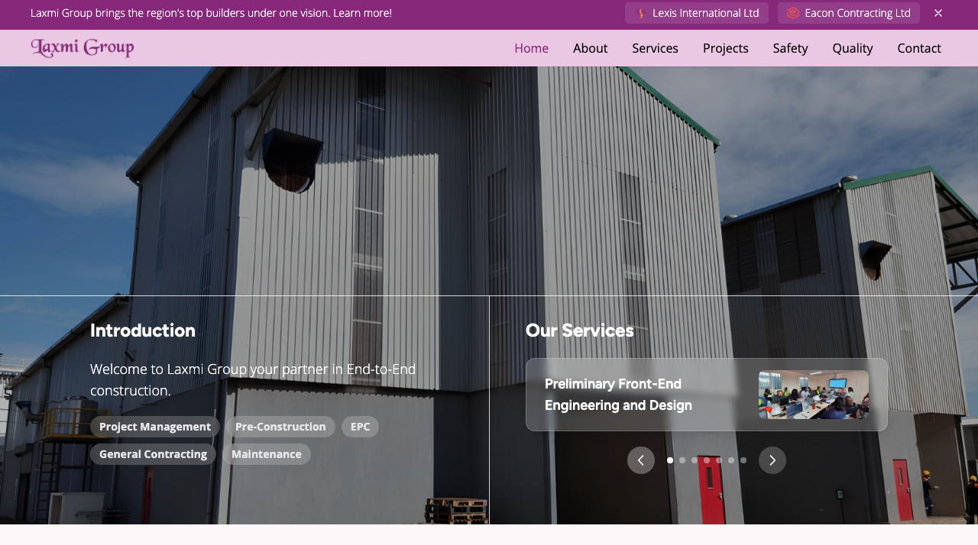Viewport: 978px width, 545px height.
Task: Select second carousel dot
Action: pos(682,460)
